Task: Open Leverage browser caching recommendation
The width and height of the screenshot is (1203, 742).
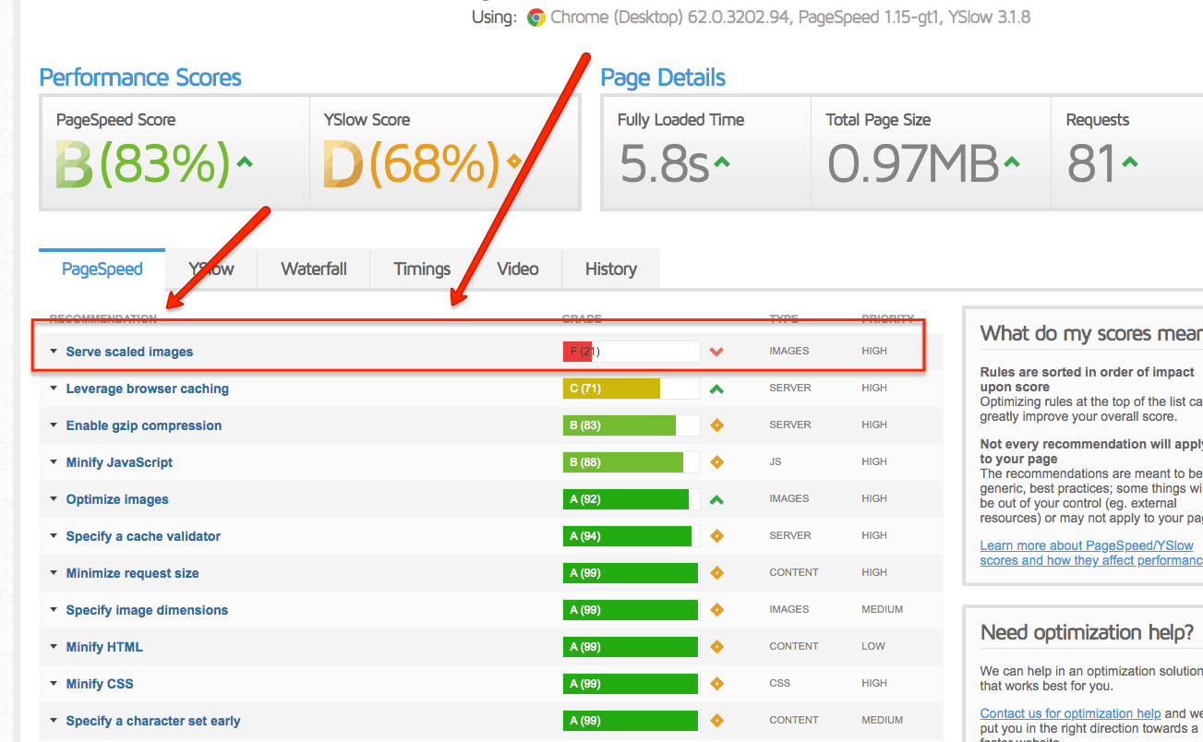Action: pyautogui.click(x=148, y=389)
